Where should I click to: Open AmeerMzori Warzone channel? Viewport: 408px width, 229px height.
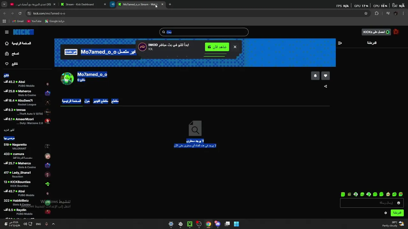pyautogui.click(x=27, y=121)
